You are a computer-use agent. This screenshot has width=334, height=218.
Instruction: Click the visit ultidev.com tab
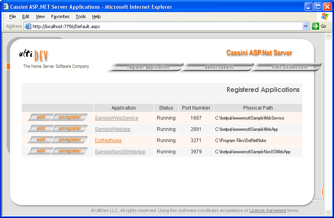pyautogui.click(x=289, y=67)
